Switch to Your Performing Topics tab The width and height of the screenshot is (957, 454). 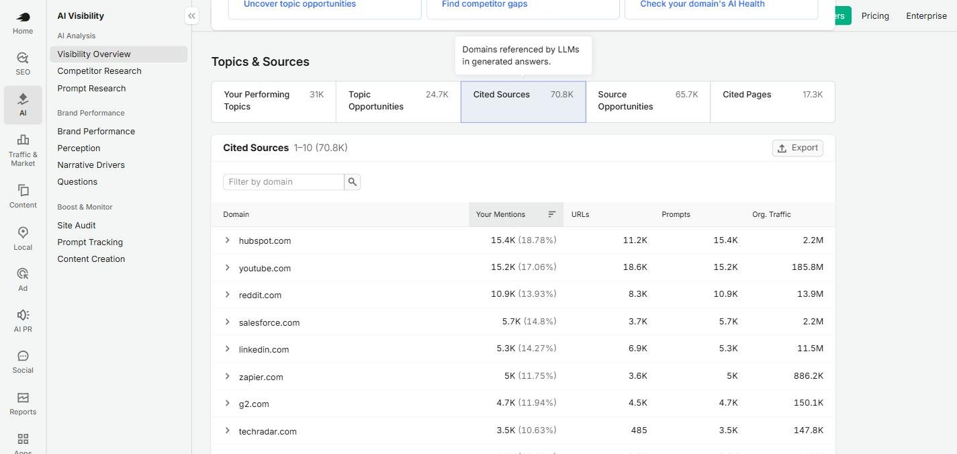pyautogui.click(x=273, y=101)
